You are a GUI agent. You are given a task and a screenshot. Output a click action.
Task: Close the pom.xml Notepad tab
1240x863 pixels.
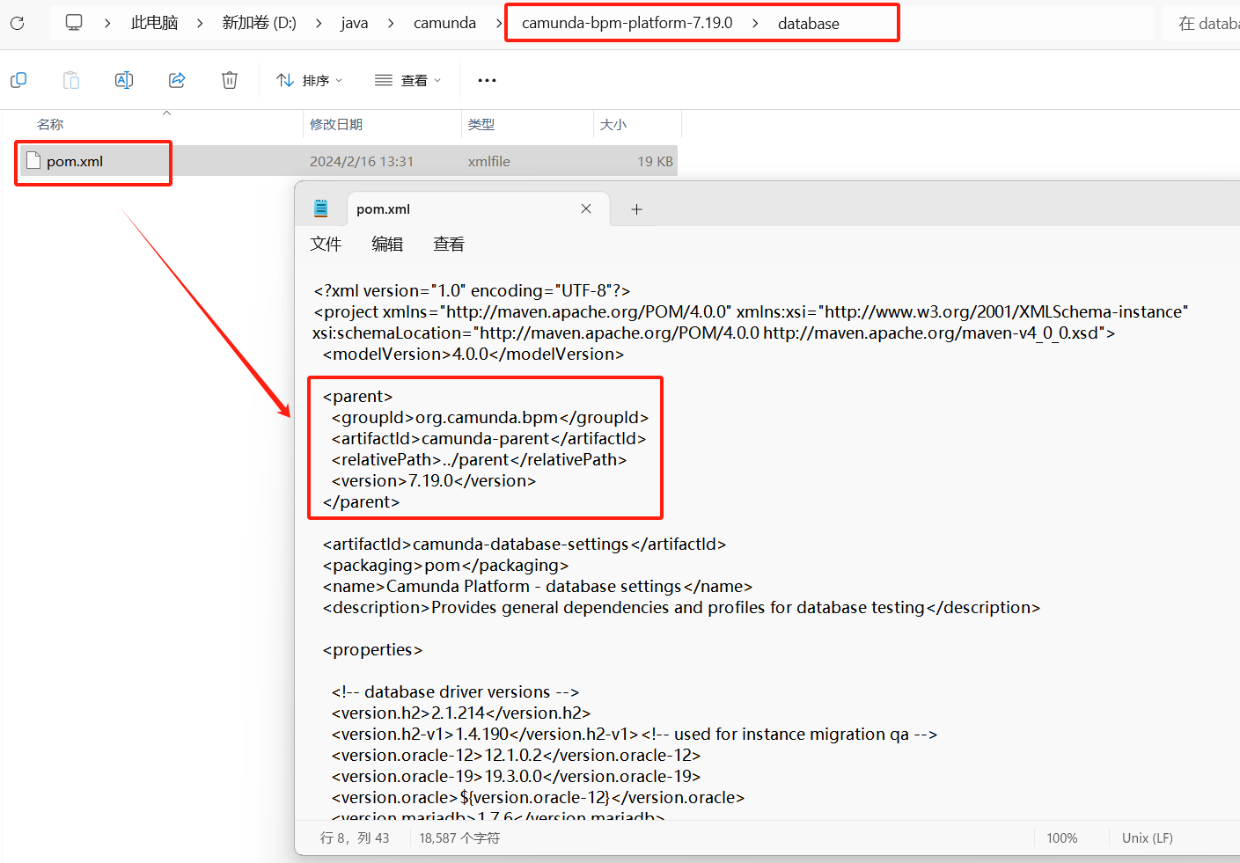(586, 208)
